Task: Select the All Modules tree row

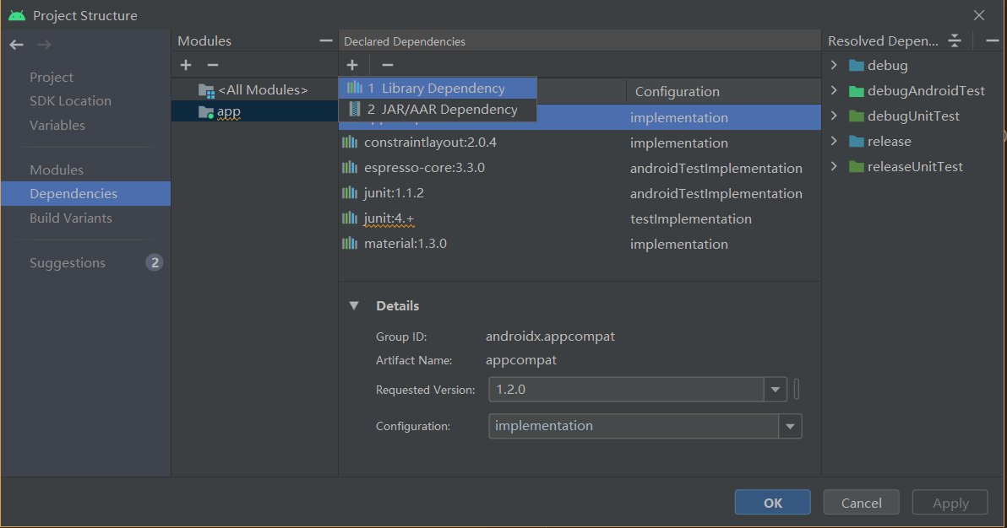Action: tap(254, 90)
